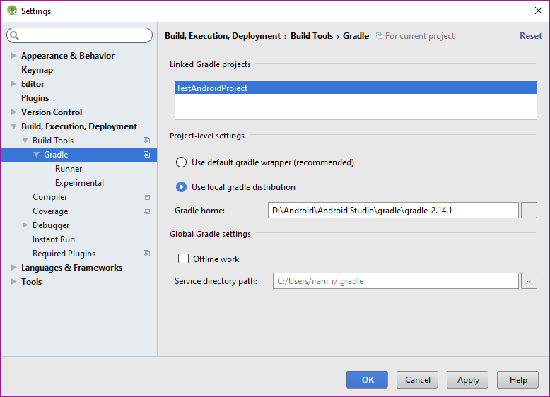Close the Settings dialog
The image size is (550, 397).
pos(539,11)
